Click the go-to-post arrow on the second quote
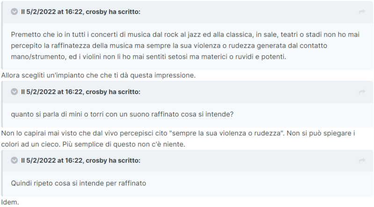374x207 pixels. tap(361, 92)
